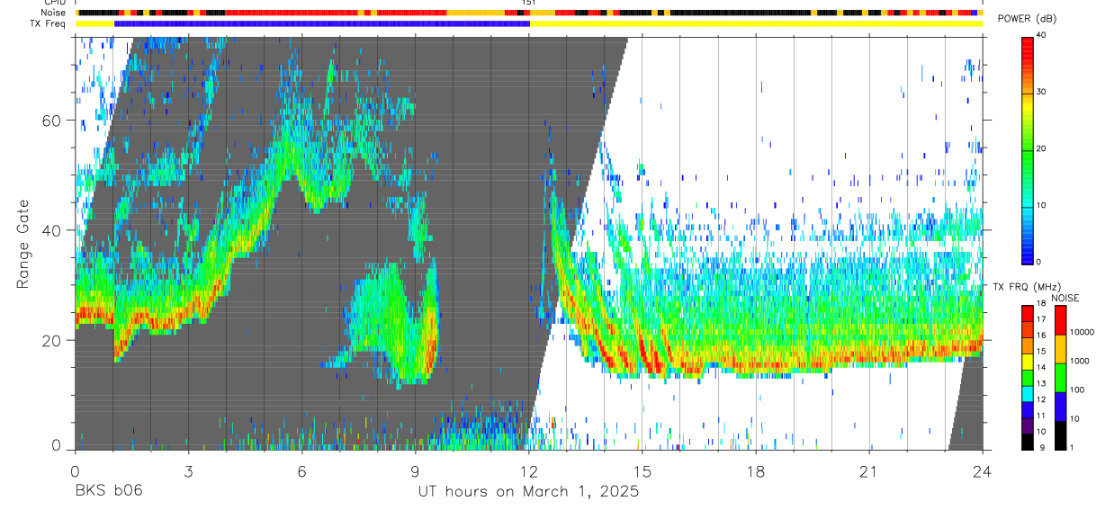Click the red top swatch in the NOISE legend
This screenshot has height=510, width=1105.
click(1061, 320)
